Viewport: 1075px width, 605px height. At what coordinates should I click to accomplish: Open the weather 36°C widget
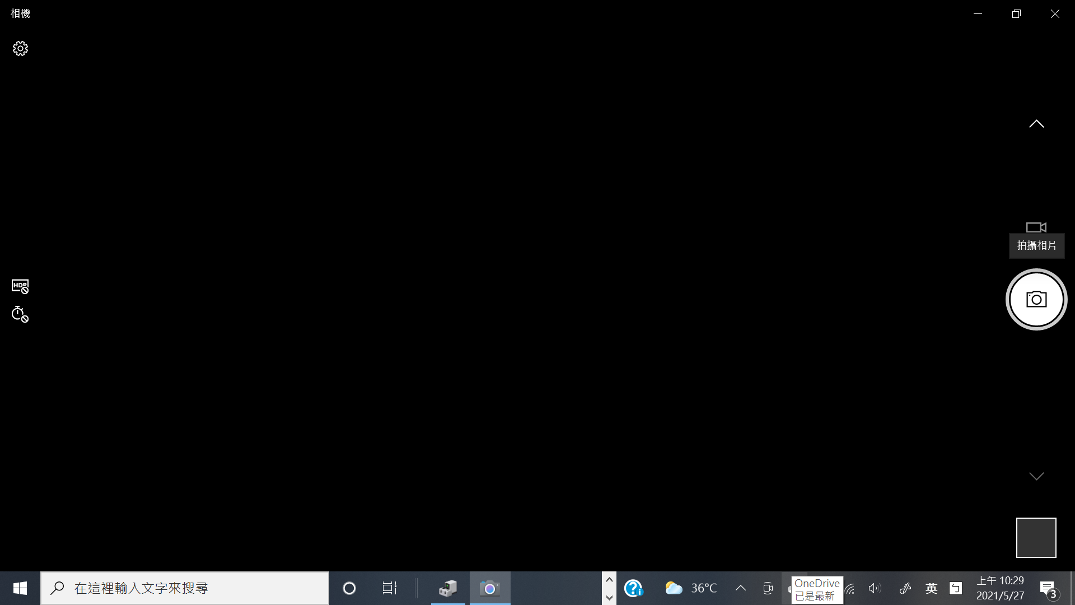pos(691,588)
